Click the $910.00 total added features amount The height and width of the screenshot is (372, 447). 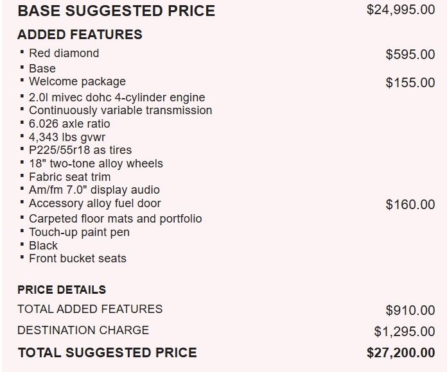(410, 310)
